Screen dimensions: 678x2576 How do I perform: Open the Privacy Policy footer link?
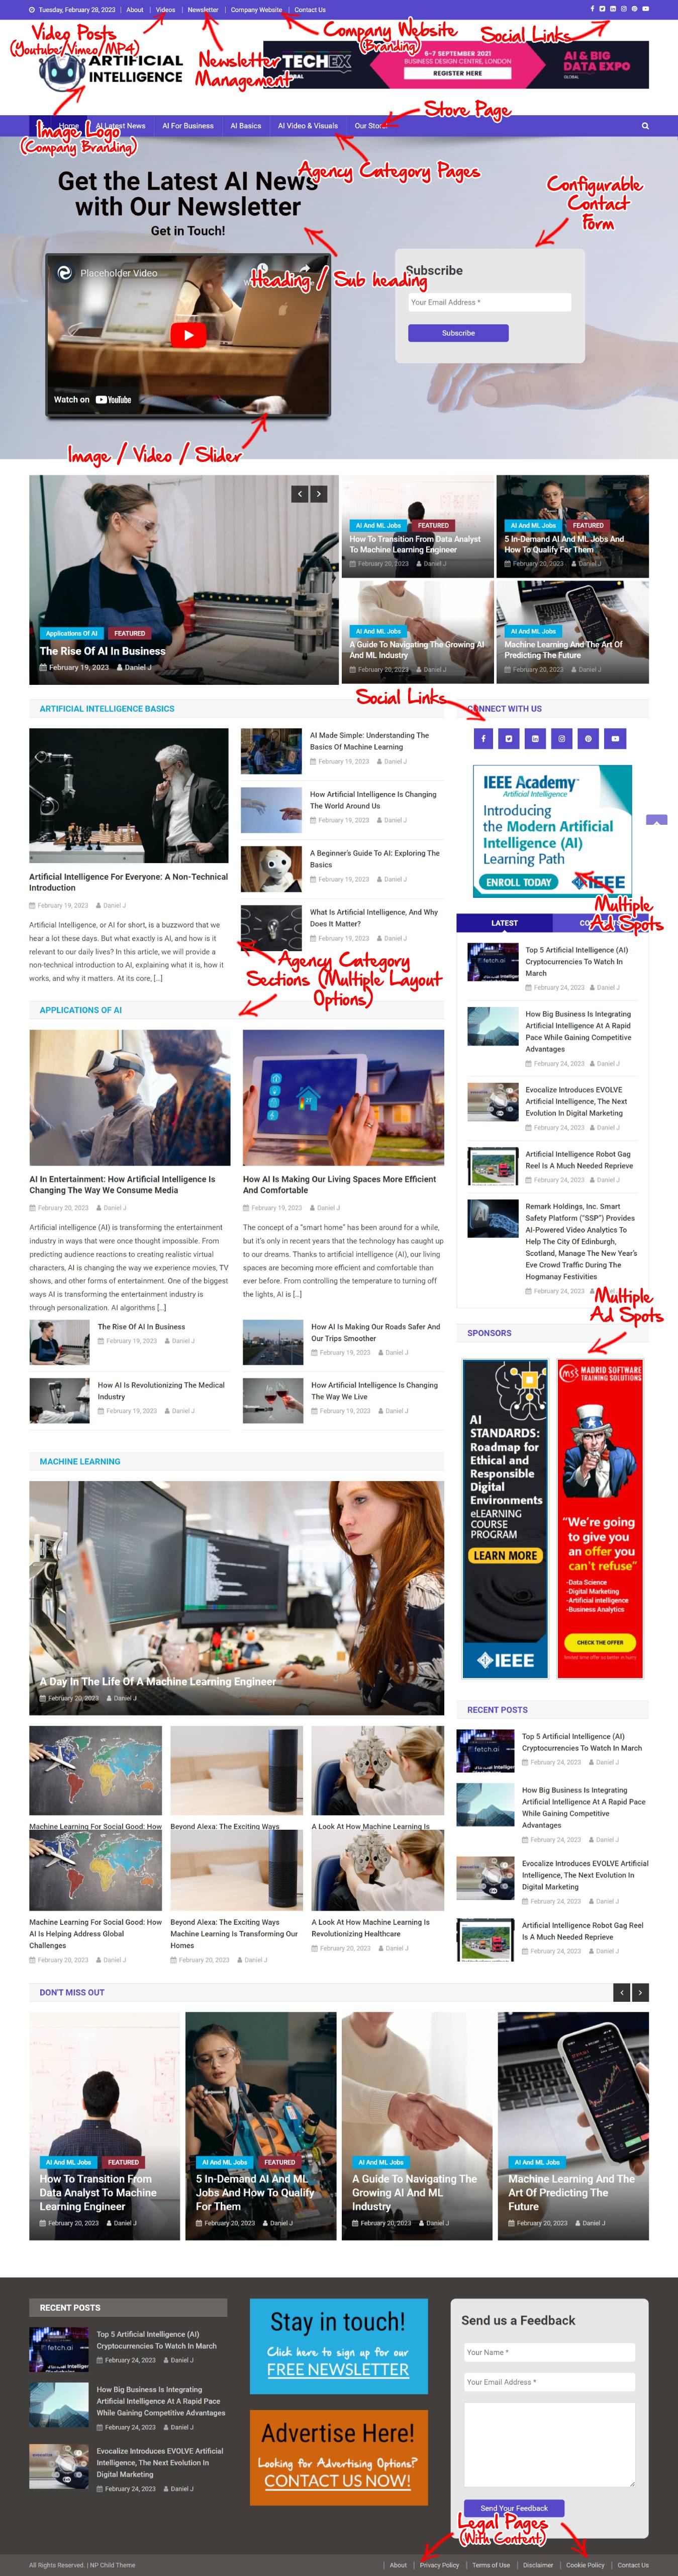(439, 2565)
